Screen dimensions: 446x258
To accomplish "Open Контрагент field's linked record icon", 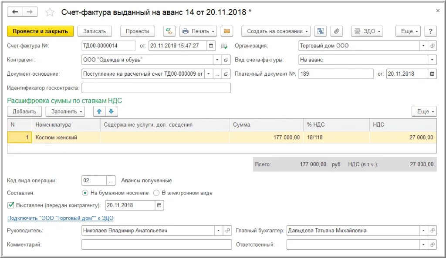I will [226, 60].
